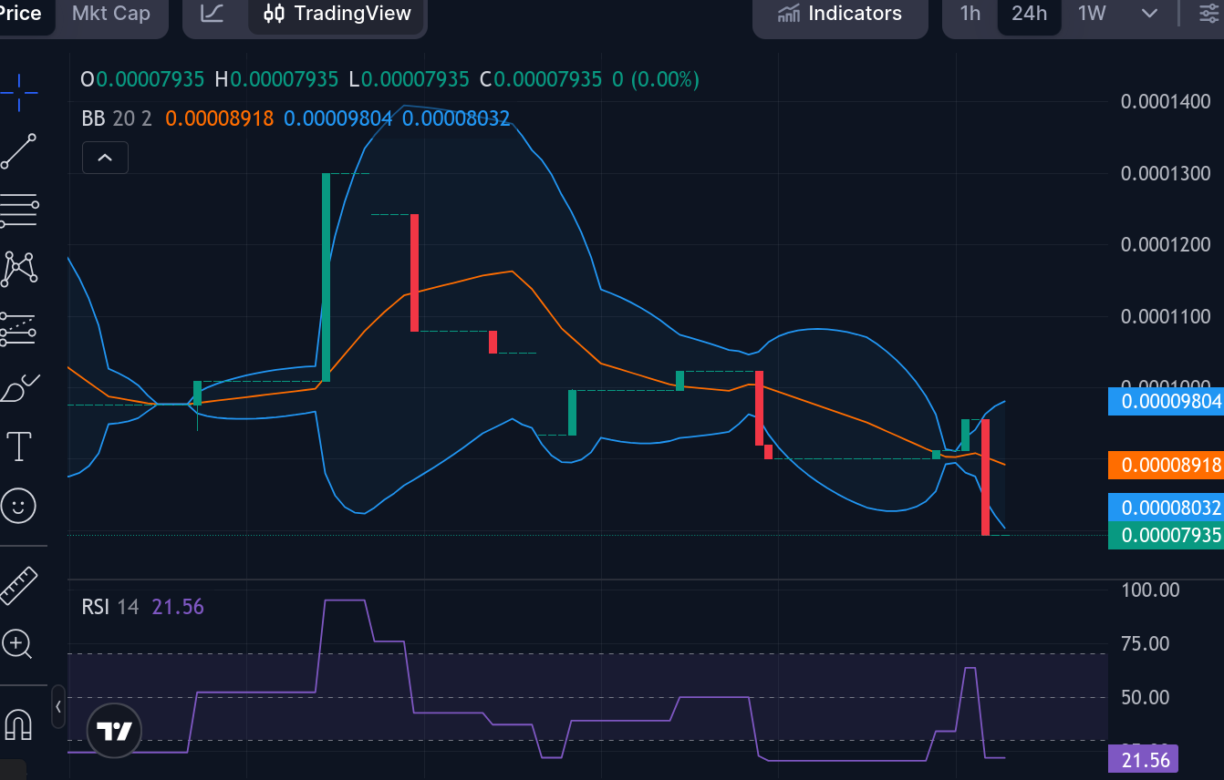Set the interval to 24h

(1029, 14)
